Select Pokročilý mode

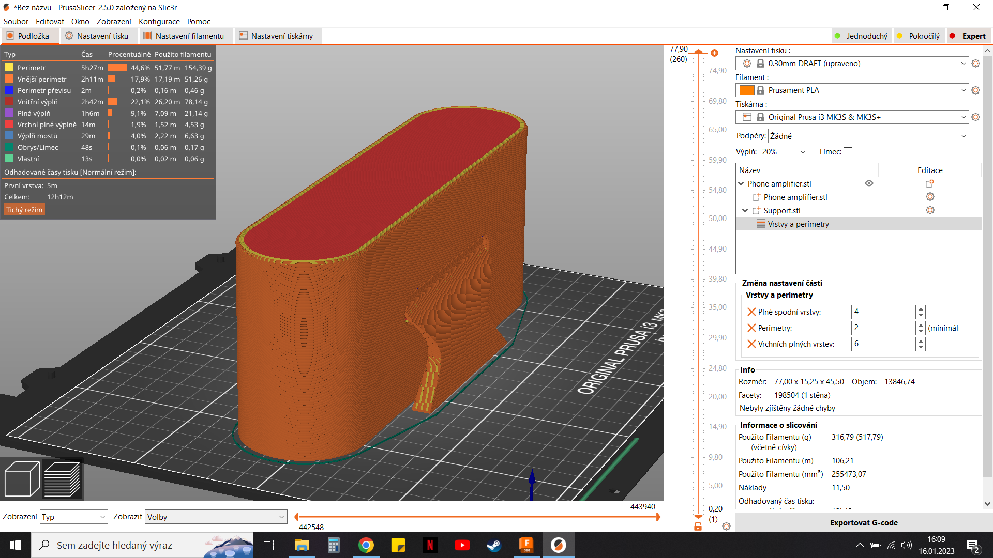coord(919,36)
